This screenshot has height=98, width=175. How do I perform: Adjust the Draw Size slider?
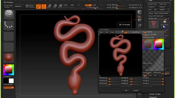[117, 8]
